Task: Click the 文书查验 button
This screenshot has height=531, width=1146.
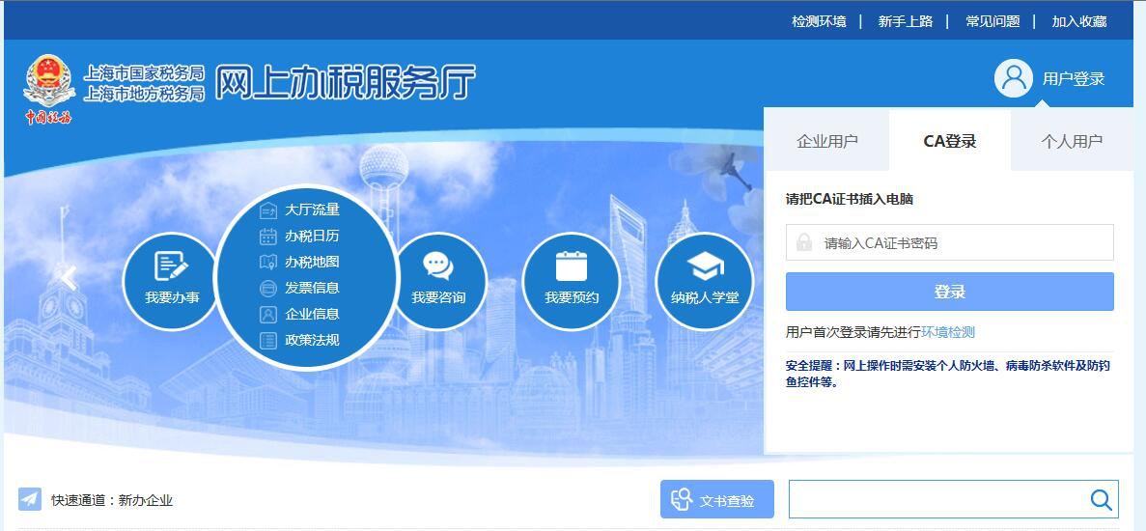Action: [717, 499]
